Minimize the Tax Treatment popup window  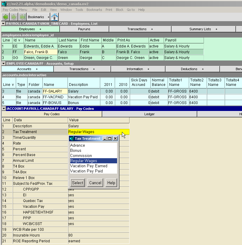tap(105, 139)
